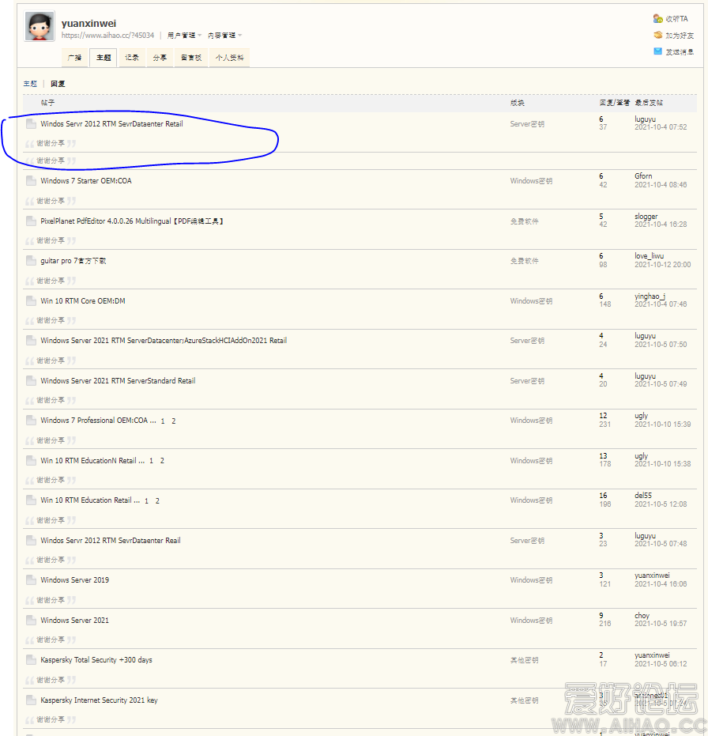Expand the 内容管理 dropdown menu
This screenshot has width=708, height=736.
[224, 36]
